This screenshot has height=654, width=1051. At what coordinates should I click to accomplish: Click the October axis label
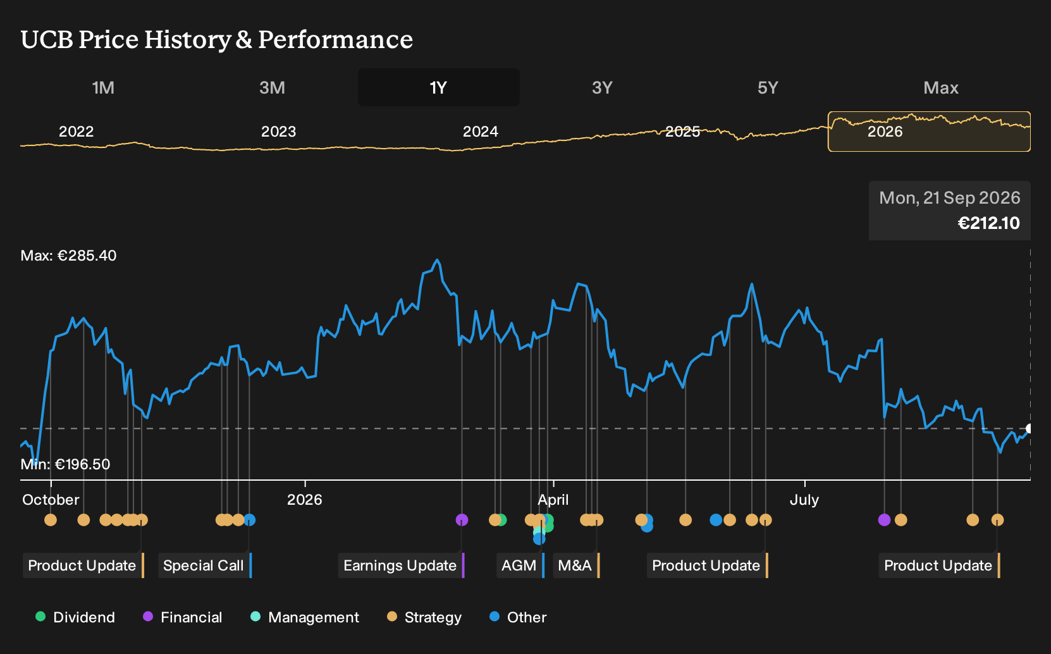pos(51,500)
